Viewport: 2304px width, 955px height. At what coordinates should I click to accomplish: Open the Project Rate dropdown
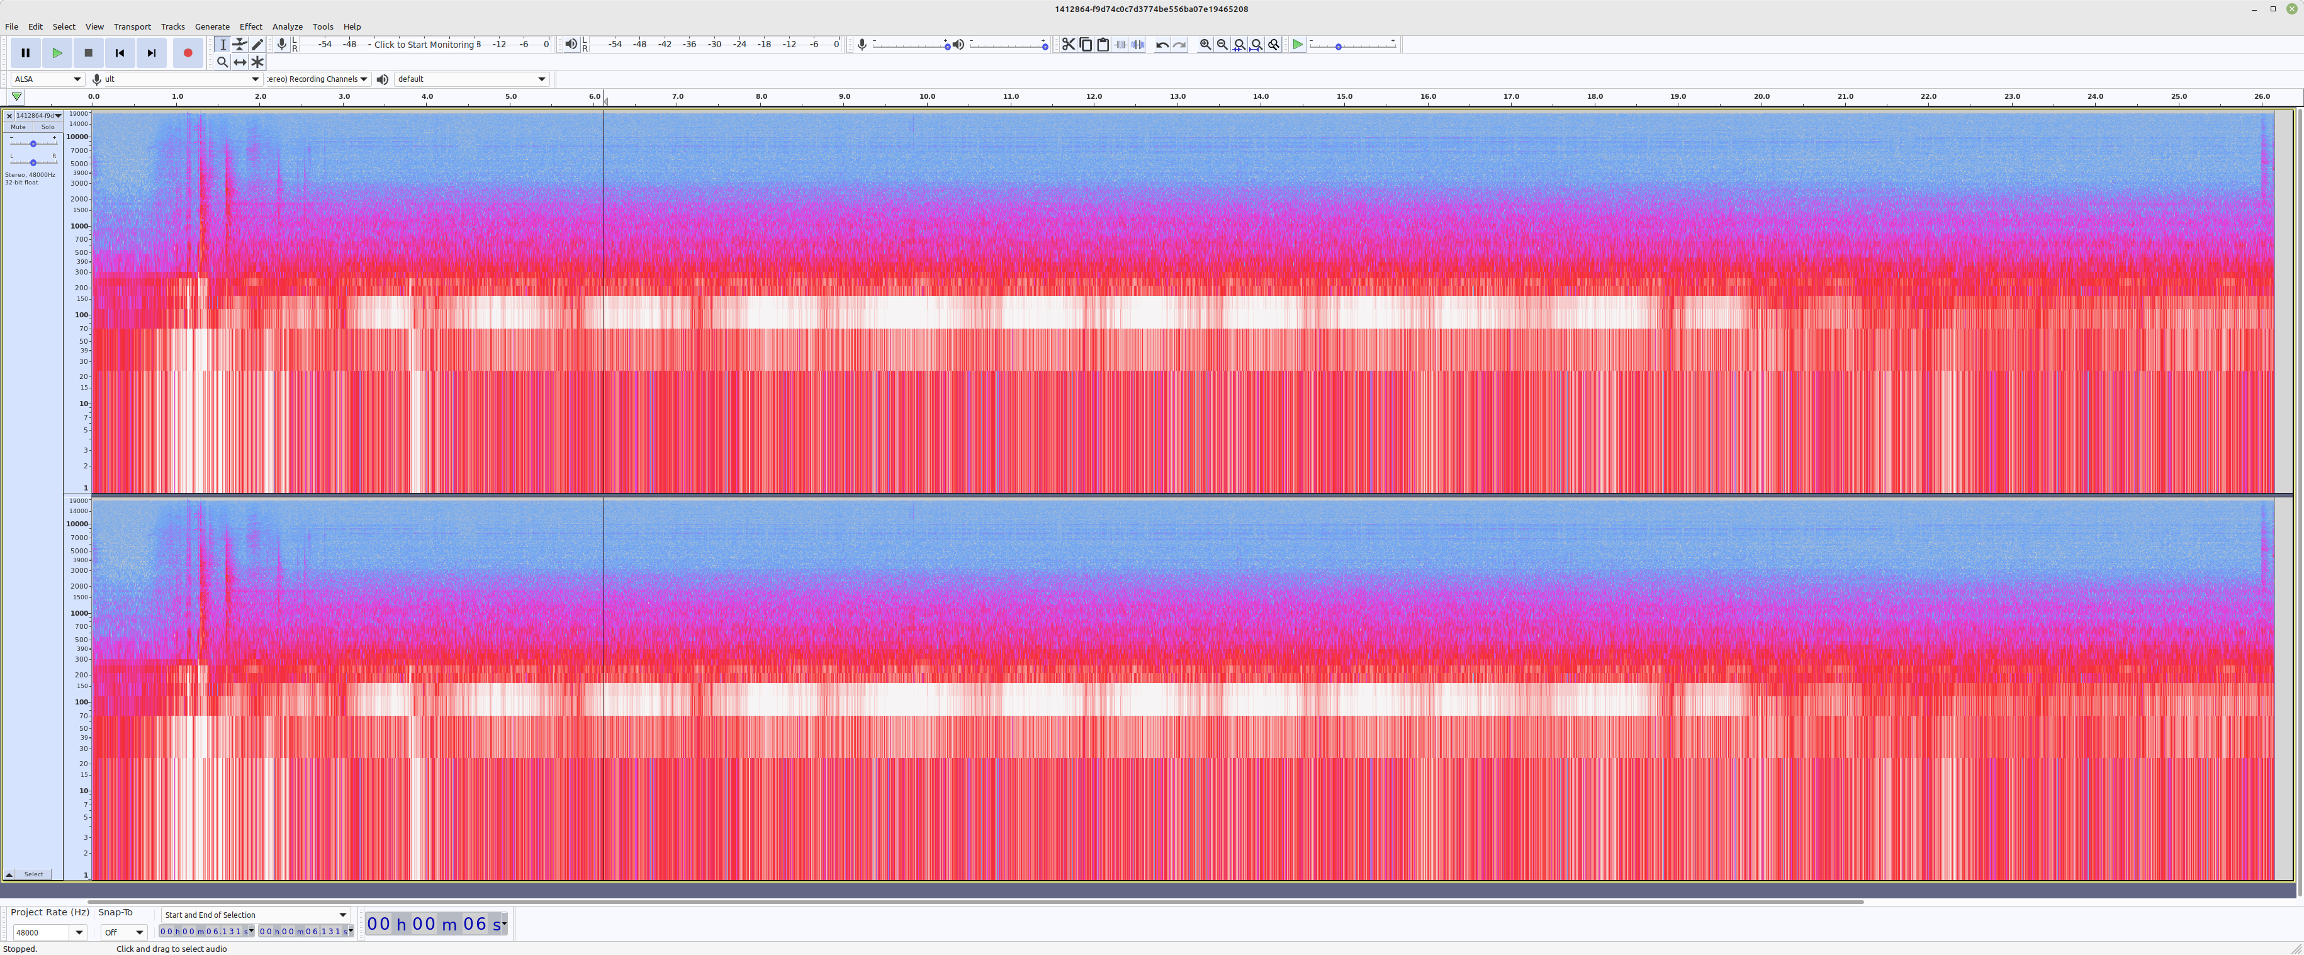click(x=49, y=932)
